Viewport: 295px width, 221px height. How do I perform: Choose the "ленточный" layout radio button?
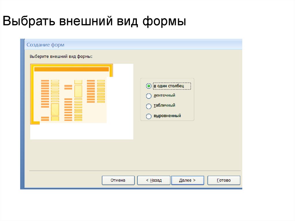pos(149,96)
